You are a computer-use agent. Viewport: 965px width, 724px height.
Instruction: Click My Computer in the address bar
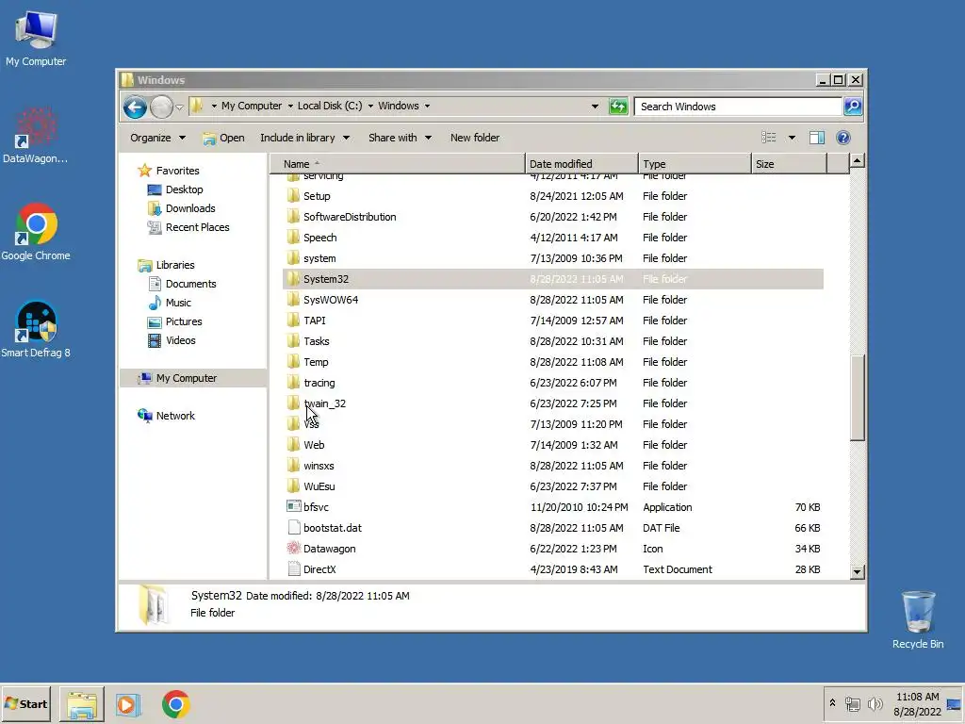pyautogui.click(x=251, y=106)
